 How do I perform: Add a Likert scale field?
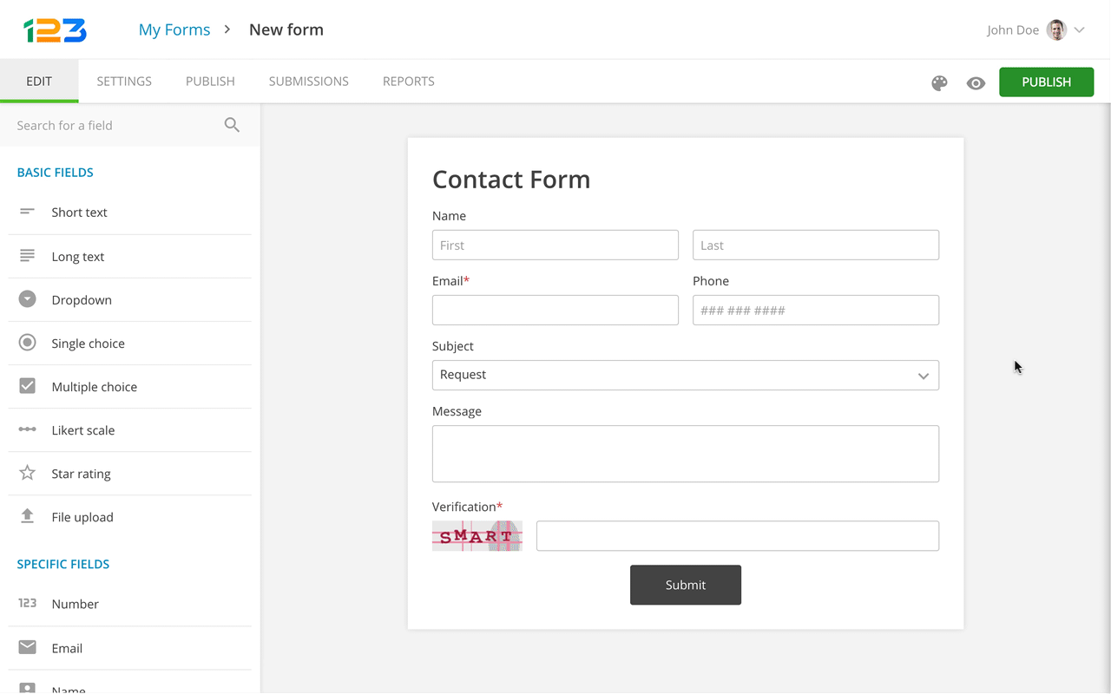pyautogui.click(x=130, y=429)
